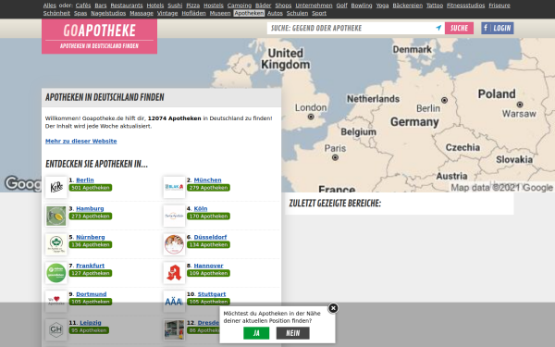The image size is (555, 347).
Task: Open Köln pharmacy thumbnail image
Action: pos(174,216)
